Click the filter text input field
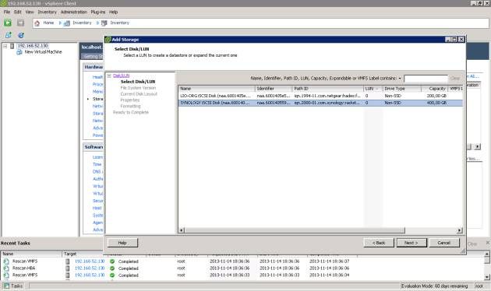 [x=426, y=78]
